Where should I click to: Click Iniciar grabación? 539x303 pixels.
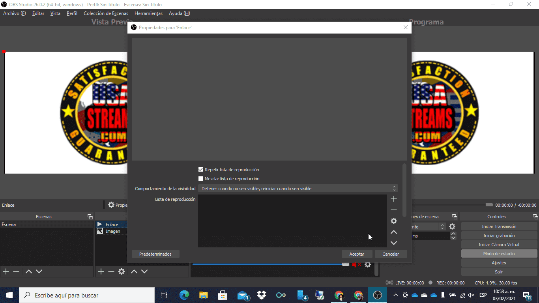(x=499, y=236)
